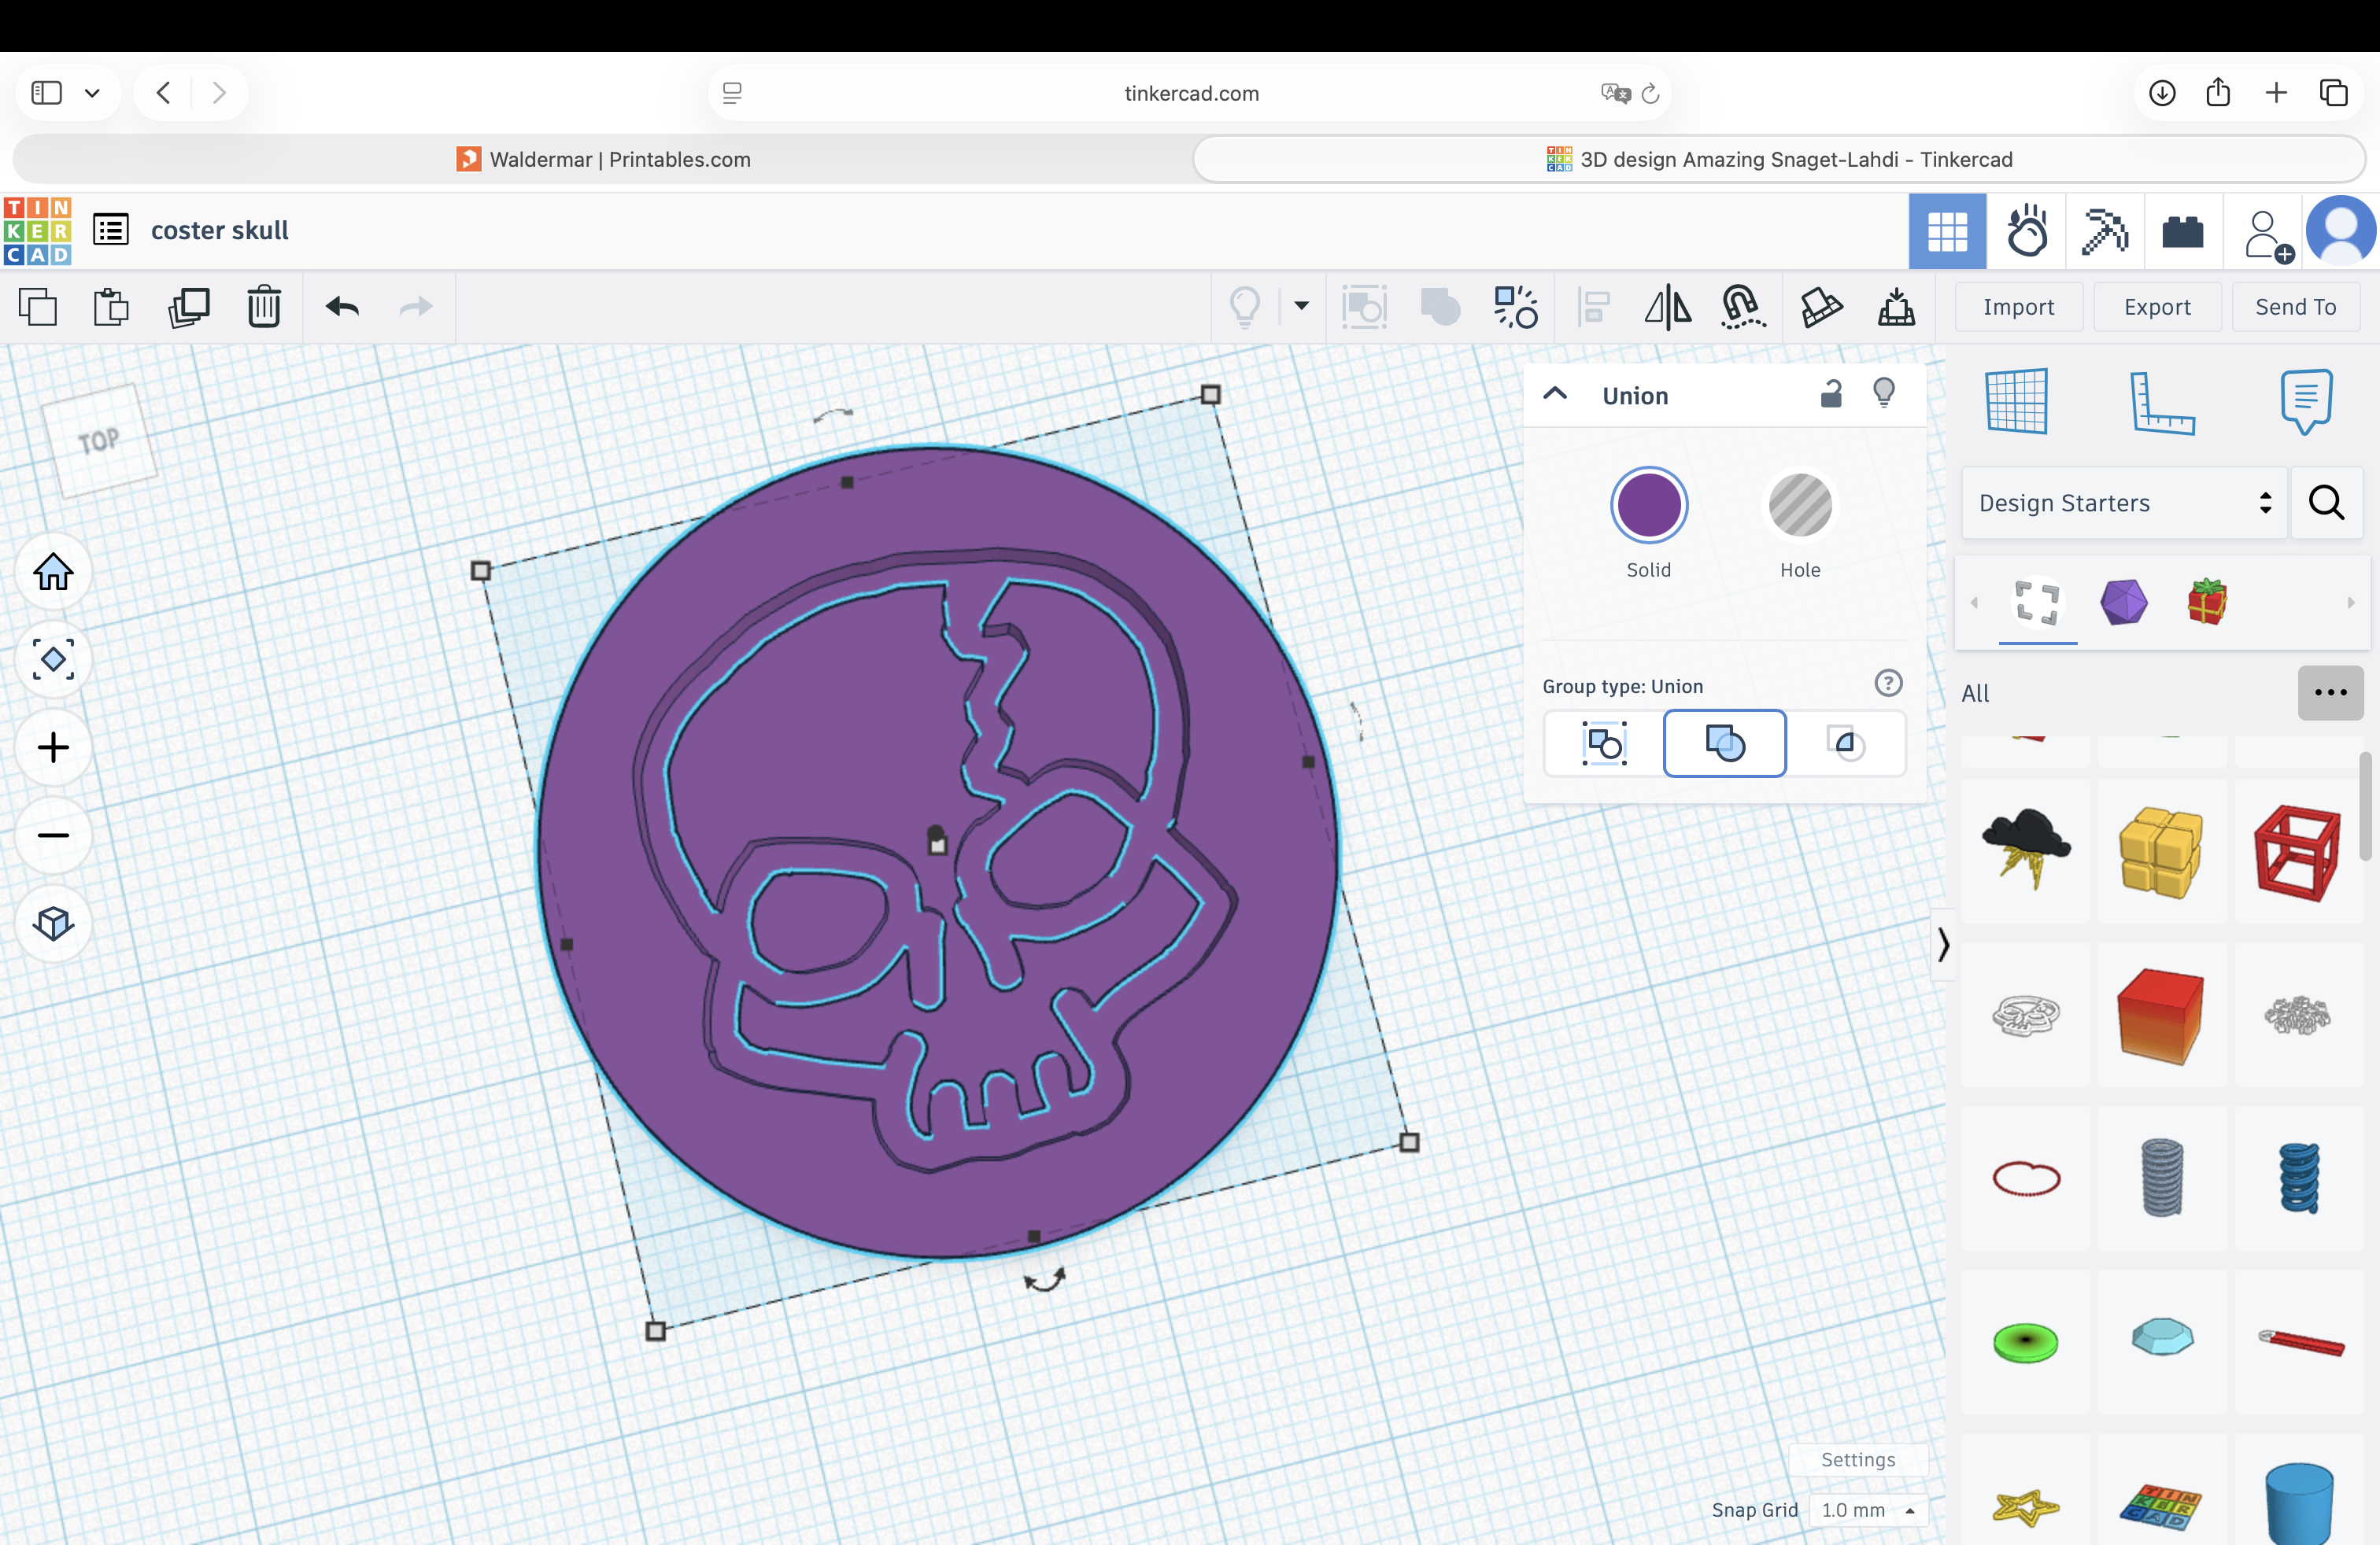Open the Solid purple color swatch
The height and width of the screenshot is (1545, 2380).
pyautogui.click(x=1648, y=505)
